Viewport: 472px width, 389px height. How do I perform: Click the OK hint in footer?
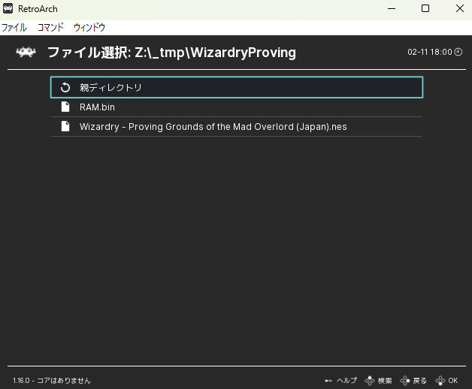tap(453, 381)
